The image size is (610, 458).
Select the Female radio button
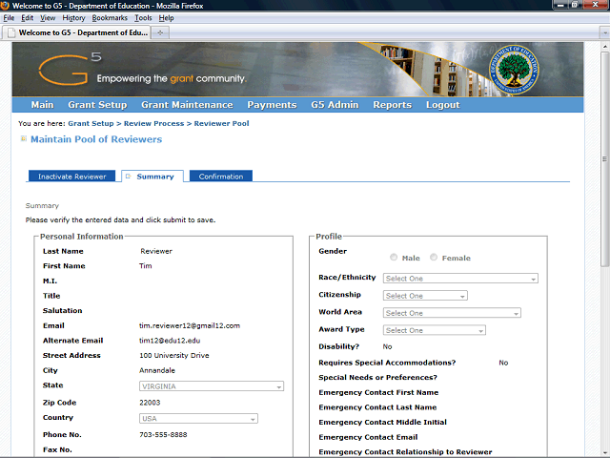434,258
